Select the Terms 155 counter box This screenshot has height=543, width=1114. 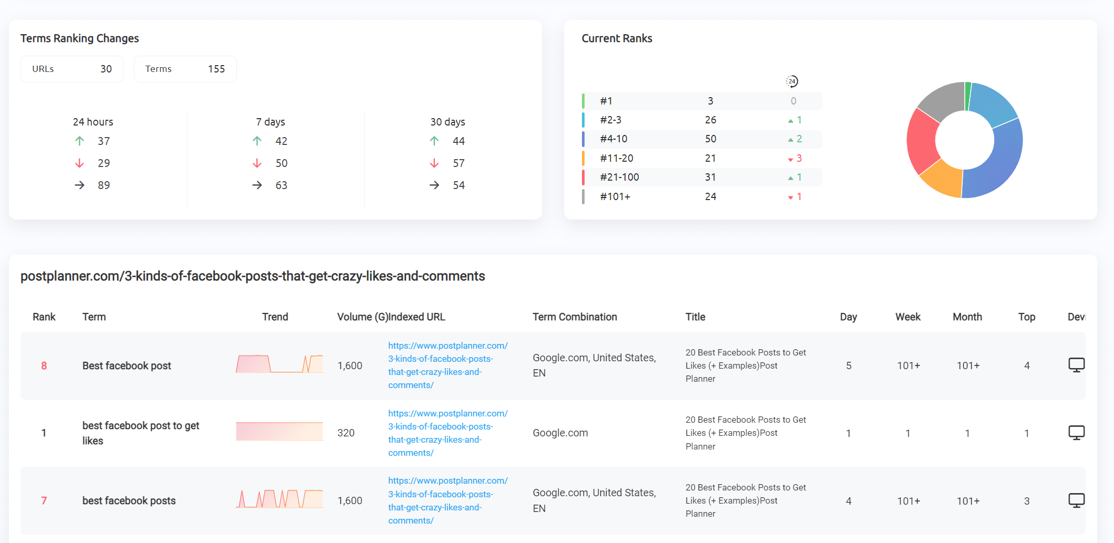[x=185, y=69]
